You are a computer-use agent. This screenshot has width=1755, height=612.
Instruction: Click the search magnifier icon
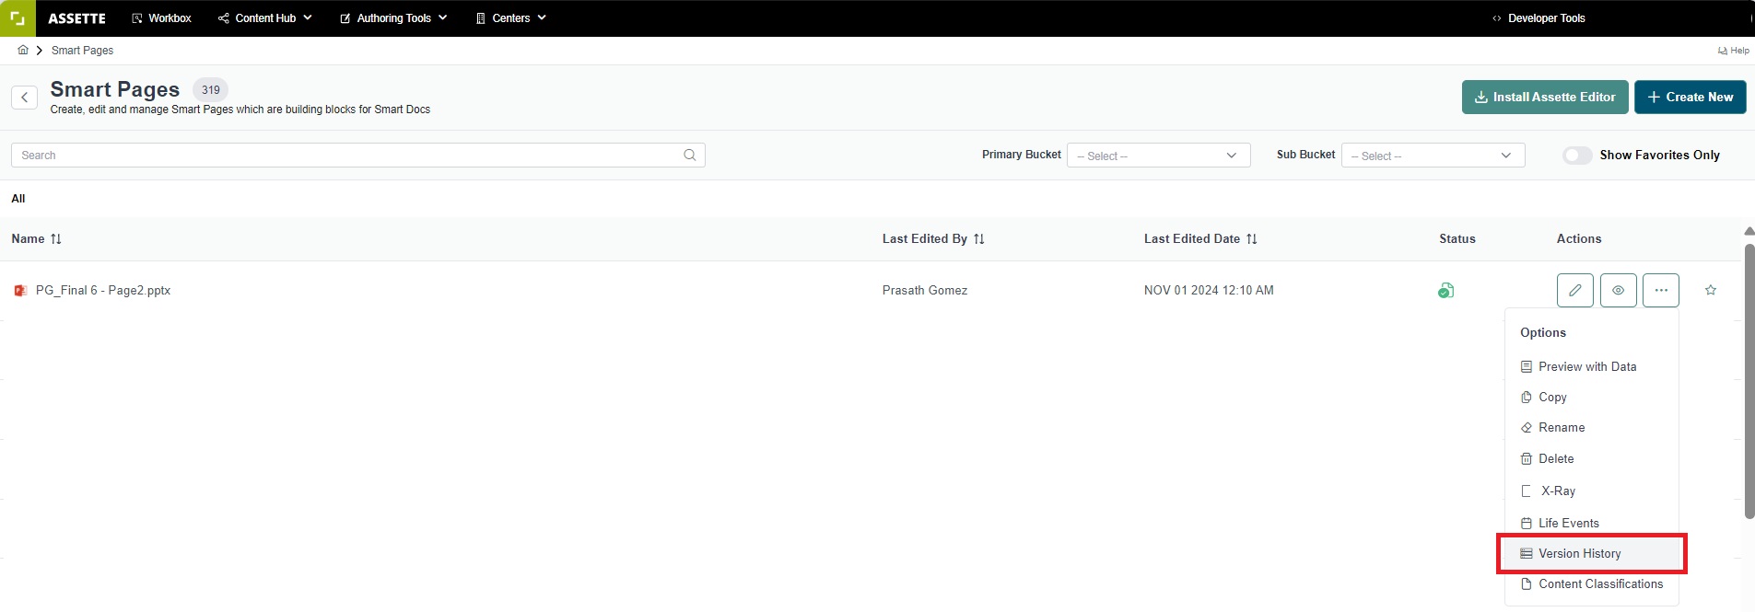689,156
